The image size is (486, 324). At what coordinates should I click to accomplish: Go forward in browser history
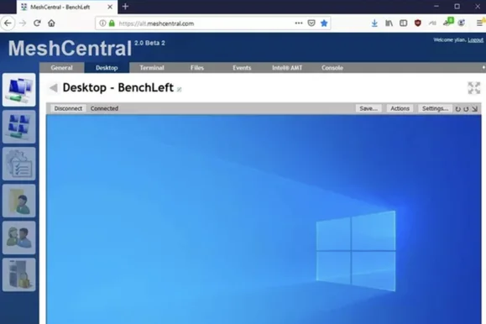(x=23, y=24)
